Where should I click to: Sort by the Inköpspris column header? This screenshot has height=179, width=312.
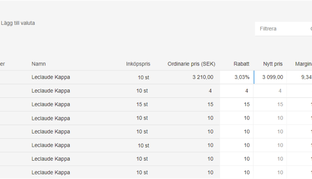coord(138,64)
